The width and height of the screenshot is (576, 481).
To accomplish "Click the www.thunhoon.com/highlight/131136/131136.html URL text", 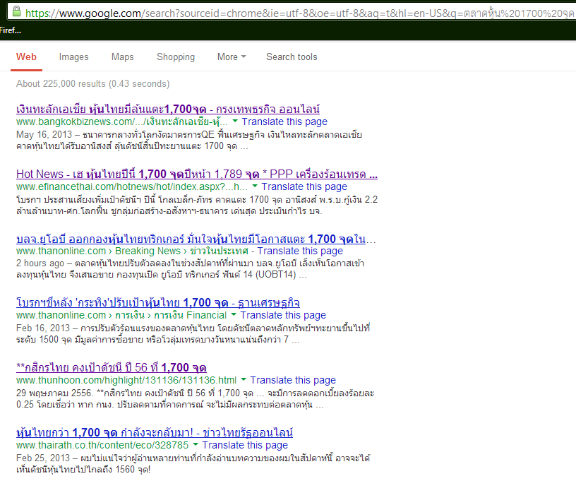I will click(126, 380).
